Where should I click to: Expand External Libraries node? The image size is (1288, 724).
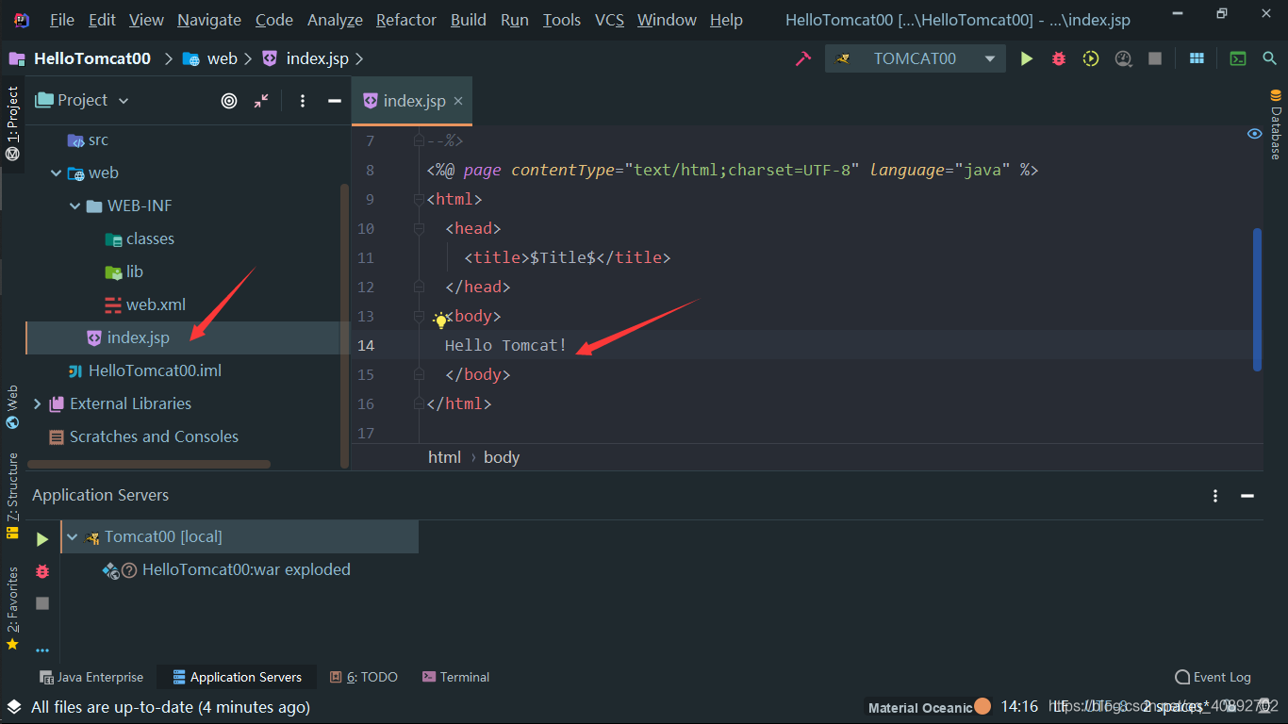click(38, 404)
